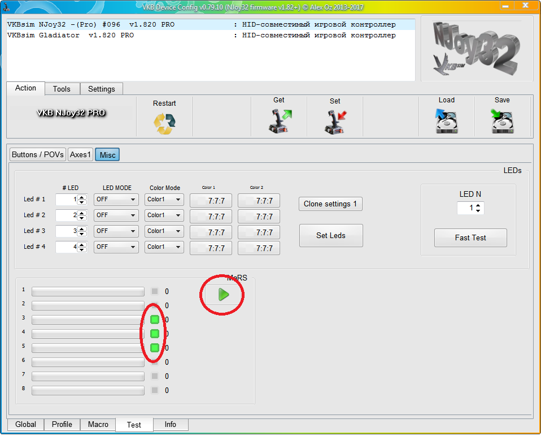Image resolution: width=541 pixels, height=436 pixels.
Task: Open the LED MODE dropdown for Led # 1
Action: [x=116, y=200]
